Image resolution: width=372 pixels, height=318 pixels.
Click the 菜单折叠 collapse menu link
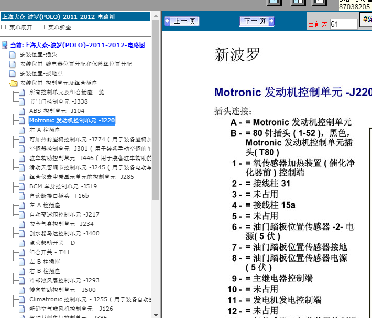tap(60, 27)
